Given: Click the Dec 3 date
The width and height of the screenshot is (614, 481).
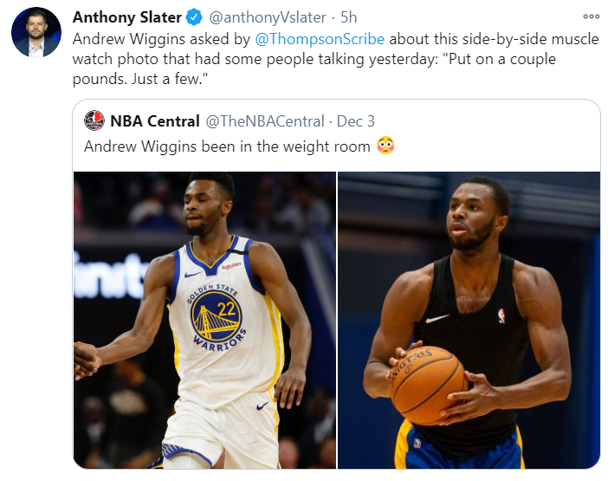Looking at the screenshot, I should [x=356, y=120].
